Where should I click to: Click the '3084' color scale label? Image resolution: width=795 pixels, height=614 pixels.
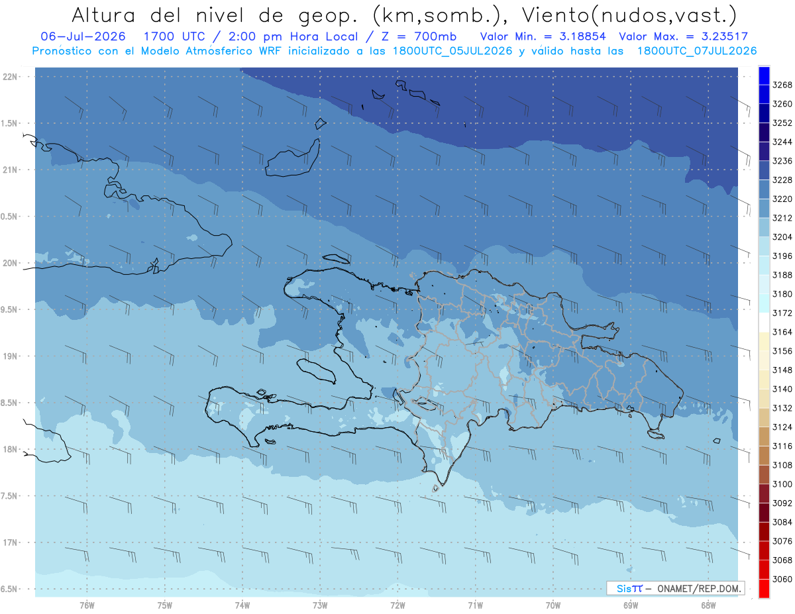(782, 522)
